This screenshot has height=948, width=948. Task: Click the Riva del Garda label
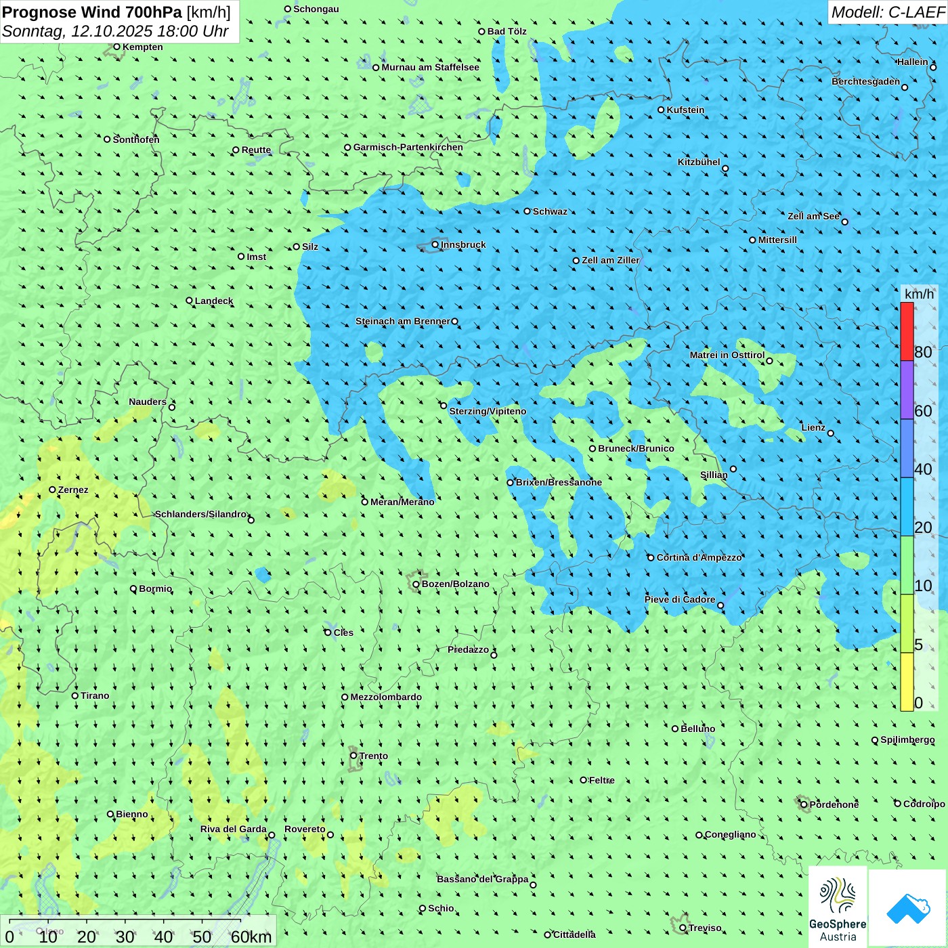coord(234,829)
